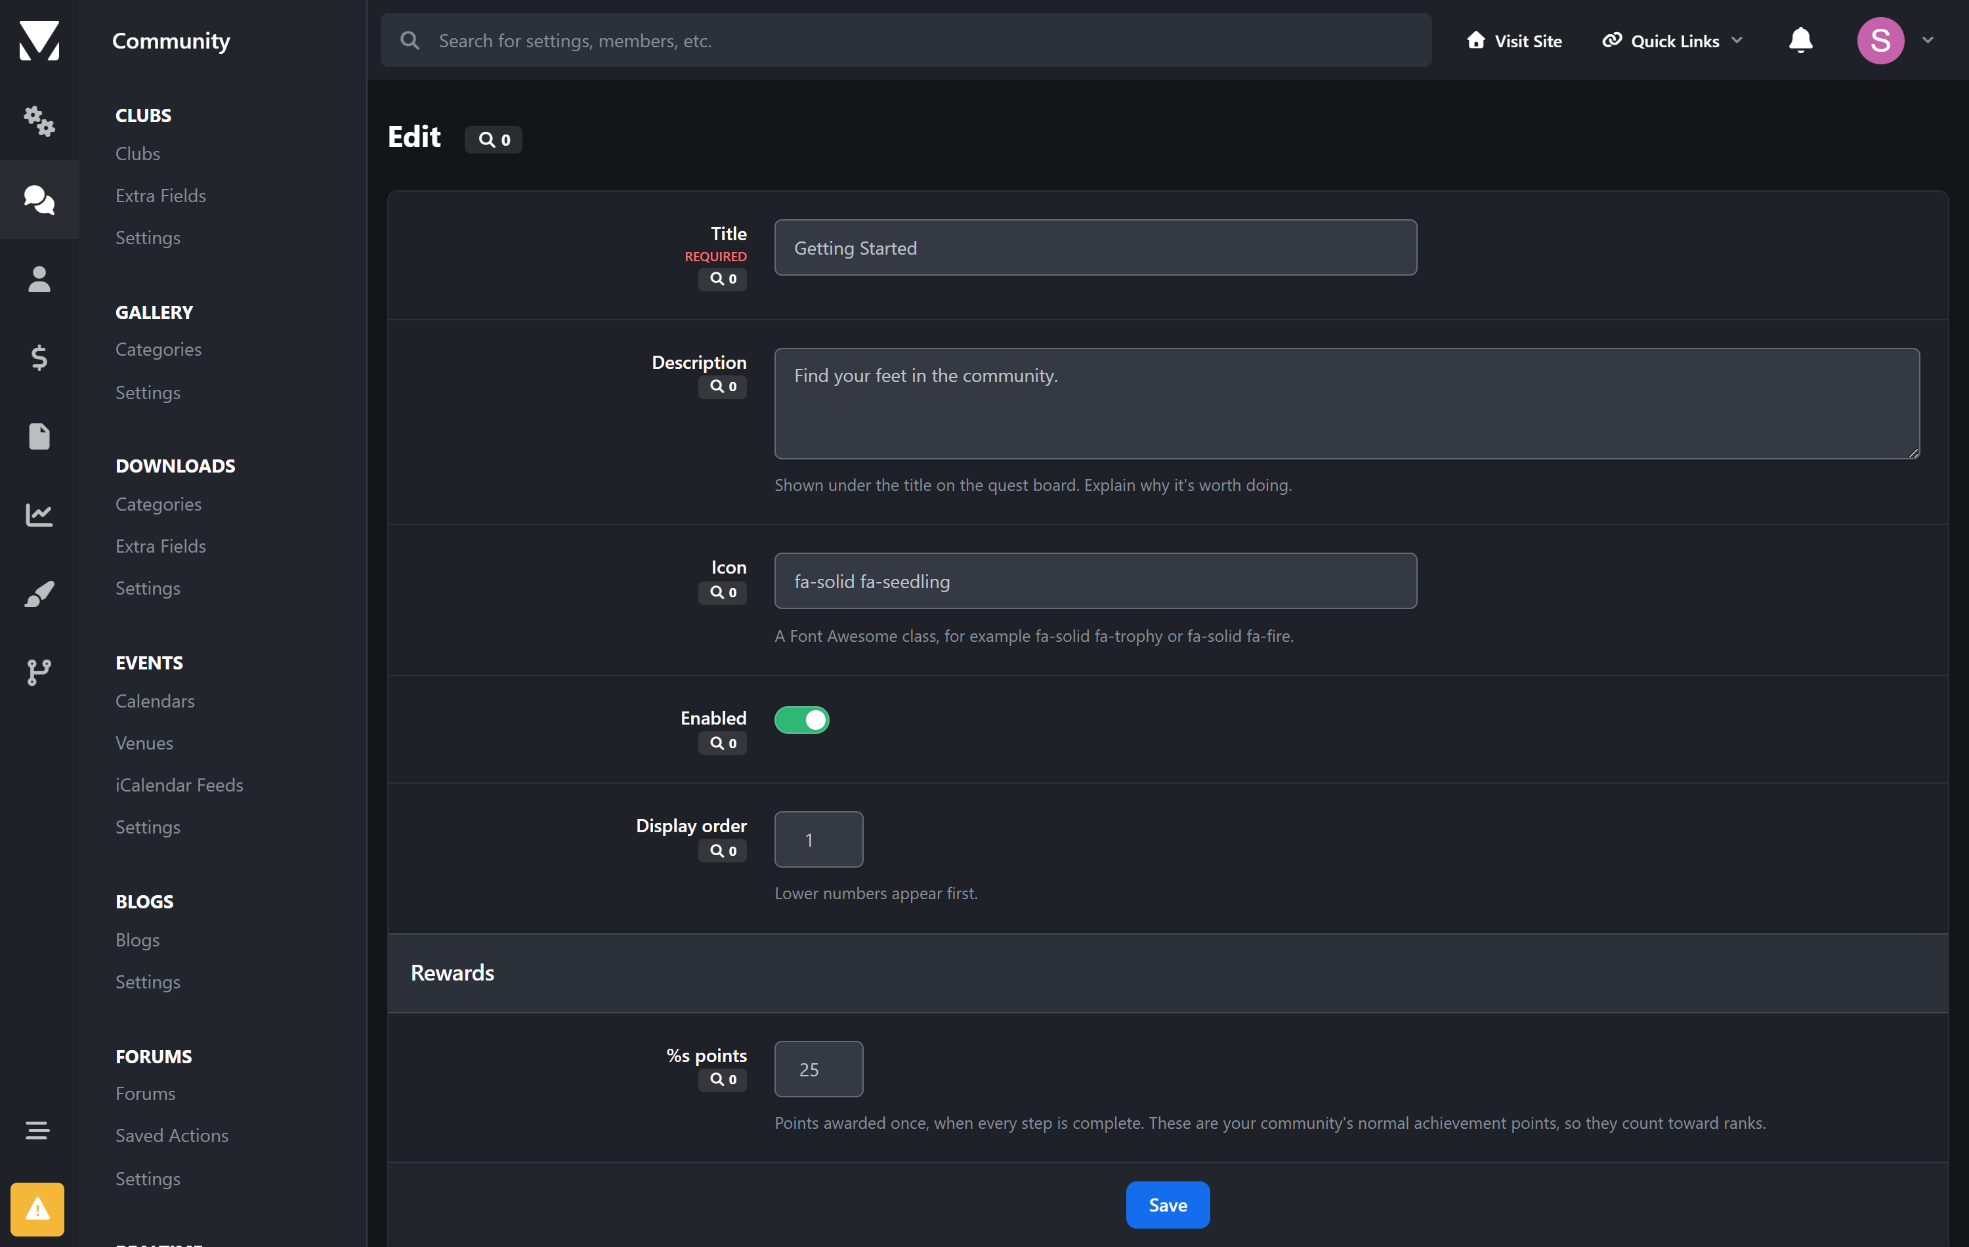The image size is (1969, 1247).
Task: Click the search magnifier icon in top bar
Action: [x=410, y=40]
